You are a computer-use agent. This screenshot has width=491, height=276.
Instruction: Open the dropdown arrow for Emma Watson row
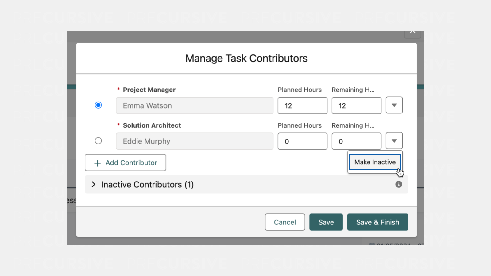(x=394, y=105)
